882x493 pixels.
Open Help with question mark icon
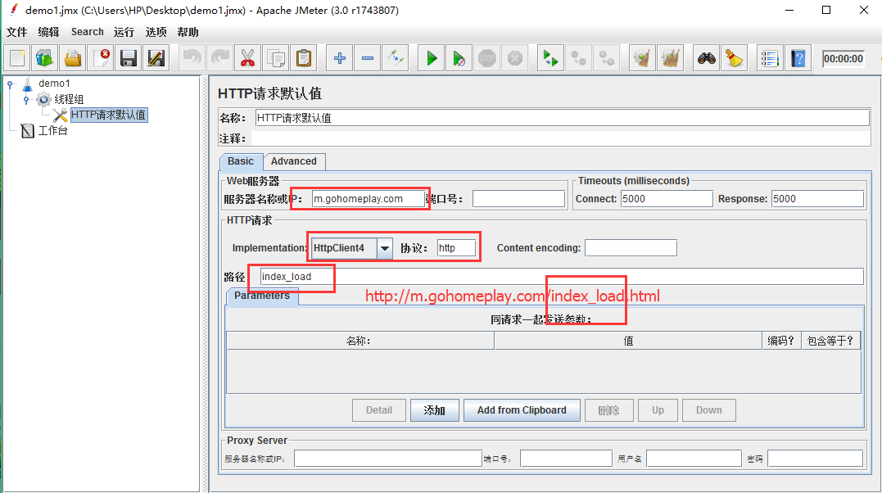[798, 58]
